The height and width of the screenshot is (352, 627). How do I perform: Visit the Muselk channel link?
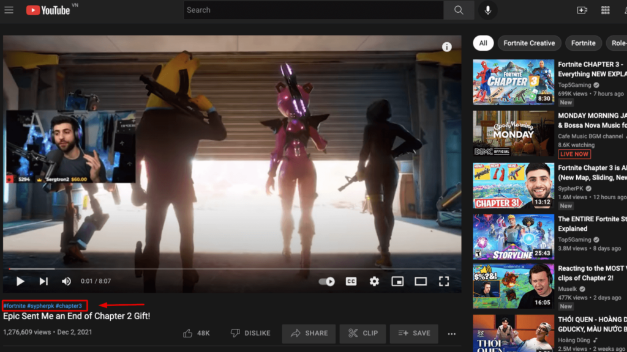tap(568, 289)
